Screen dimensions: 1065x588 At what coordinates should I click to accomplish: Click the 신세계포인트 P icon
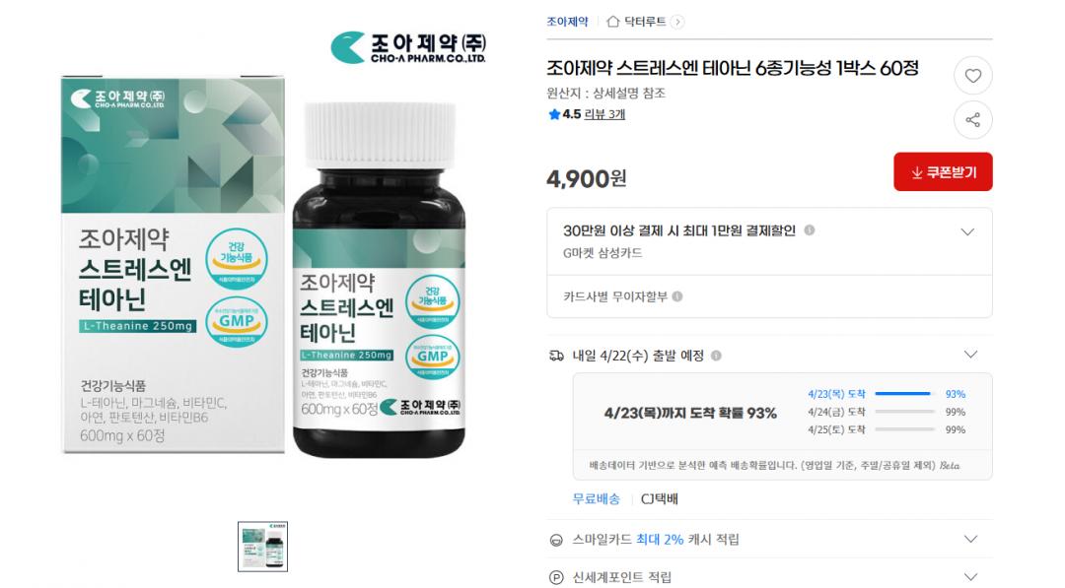pyautogui.click(x=556, y=577)
